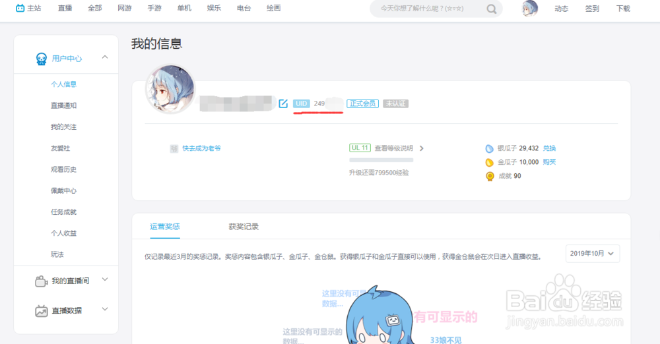Click 兑换 next to 银瓜子

[x=549, y=148]
